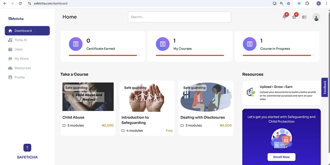The image size is (330, 165).
Task: Click the browser forward arrow
Action: pyautogui.click(x=12, y=4)
